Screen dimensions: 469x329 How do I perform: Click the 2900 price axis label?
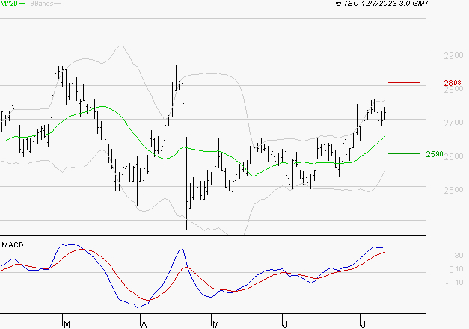(453, 55)
